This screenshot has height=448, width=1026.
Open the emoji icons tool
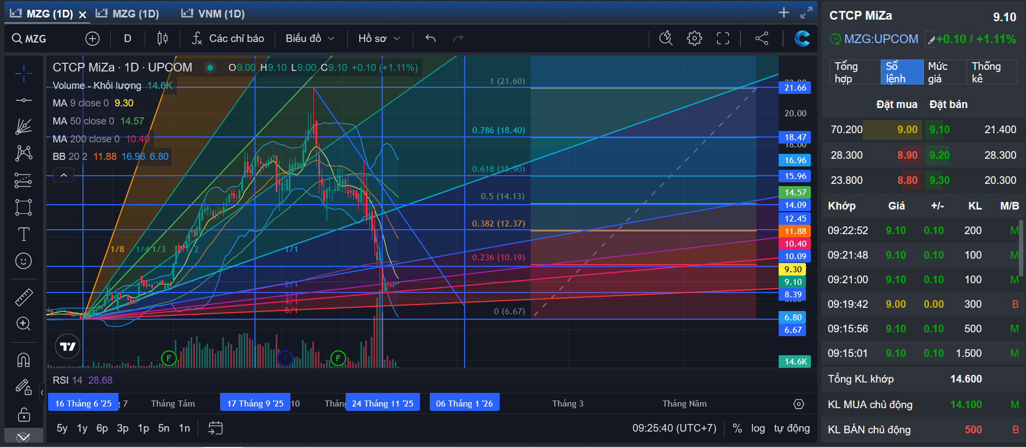pyautogui.click(x=23, y=261)
